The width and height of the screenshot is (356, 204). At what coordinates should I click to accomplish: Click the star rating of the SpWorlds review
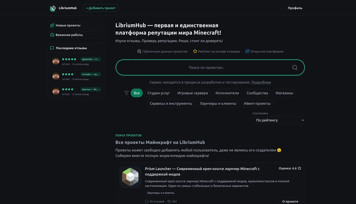click(69, 59)
